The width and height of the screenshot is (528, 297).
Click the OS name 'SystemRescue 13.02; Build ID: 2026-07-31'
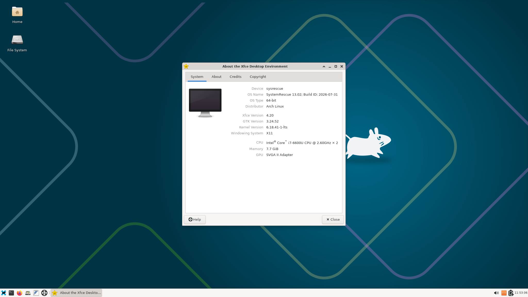302,95
